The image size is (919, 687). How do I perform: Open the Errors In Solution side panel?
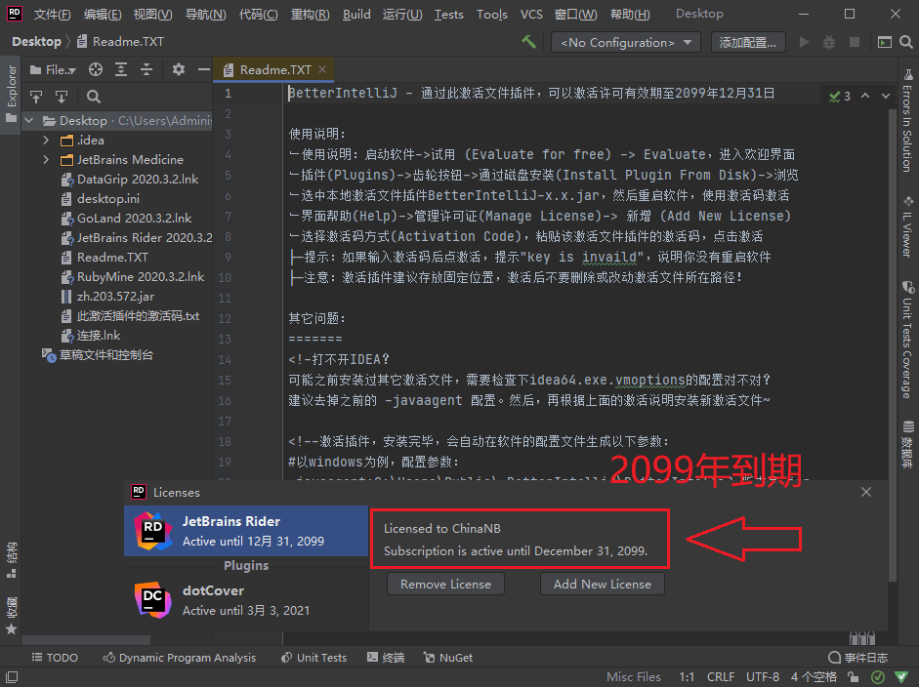tap(907, 121)
